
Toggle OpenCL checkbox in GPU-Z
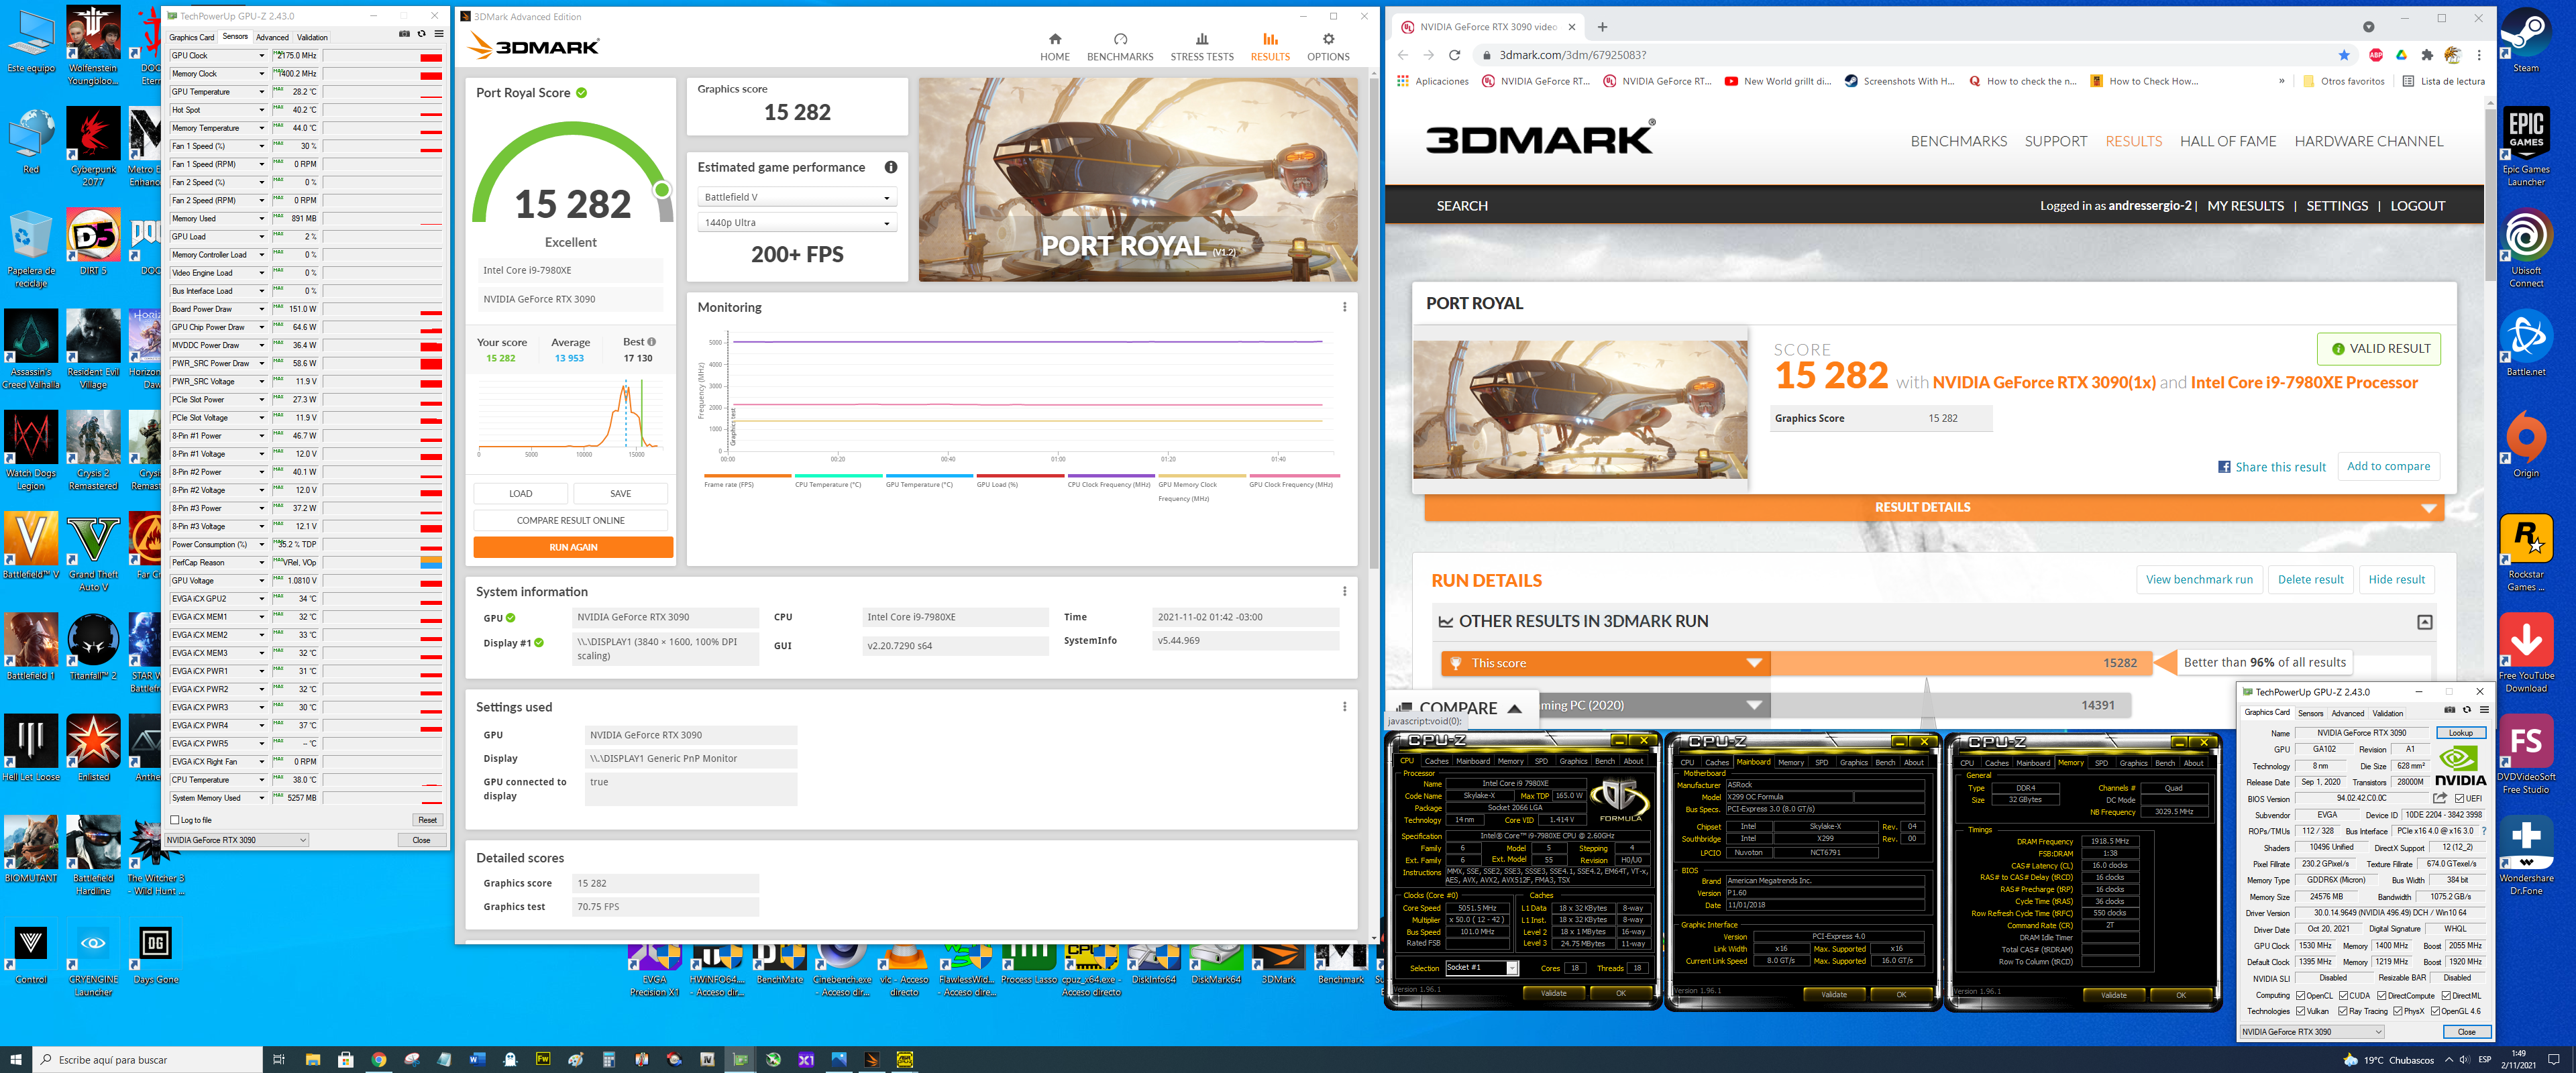click(2300, 996)
